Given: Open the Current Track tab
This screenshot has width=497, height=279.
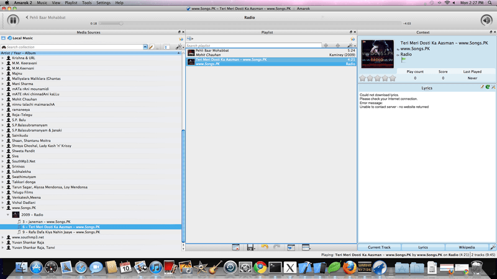Looking at the screenshot, I should coord(379,247).
